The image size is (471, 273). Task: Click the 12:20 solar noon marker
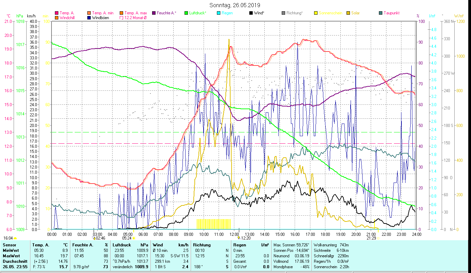(239, 238)
